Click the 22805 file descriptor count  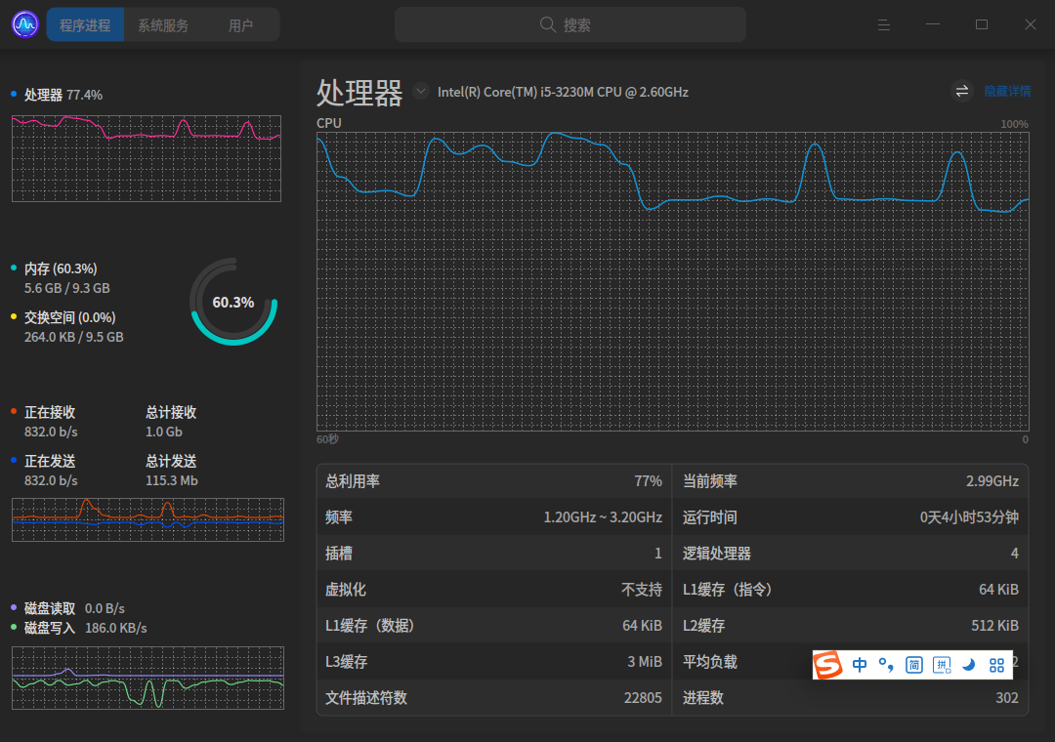[x=643, y=698]
